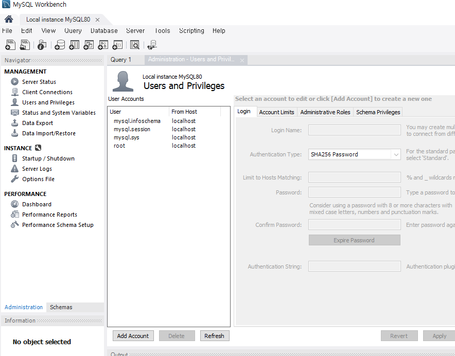Viewport: 455px width, 356px height.
Task: Click the Refresh button
Action: click(x=214, y=336)
